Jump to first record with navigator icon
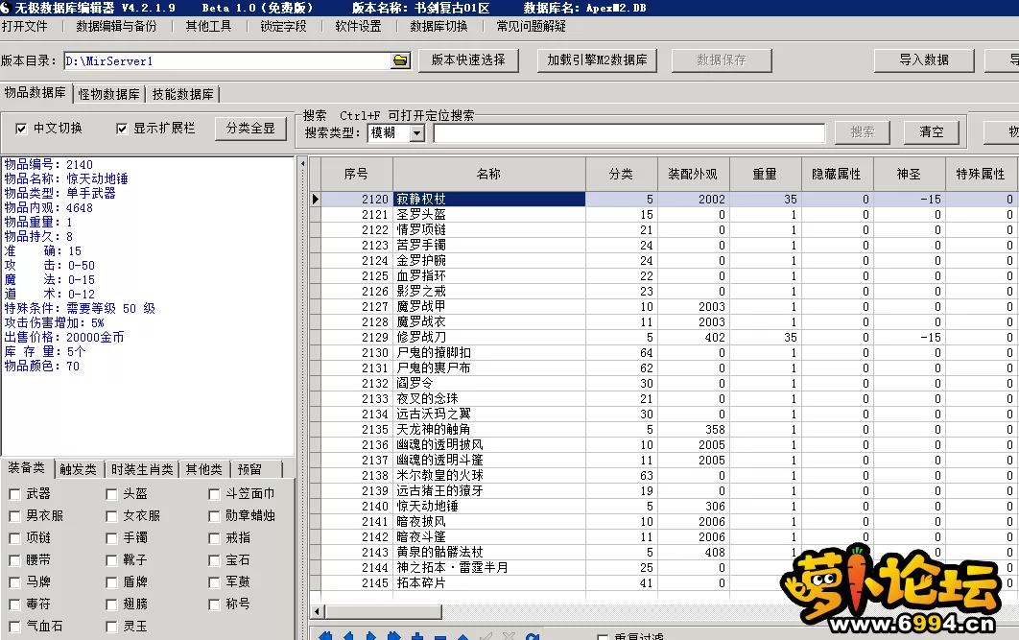Image resolution: width=1019 pixels, height=640 pixels. 324,636
